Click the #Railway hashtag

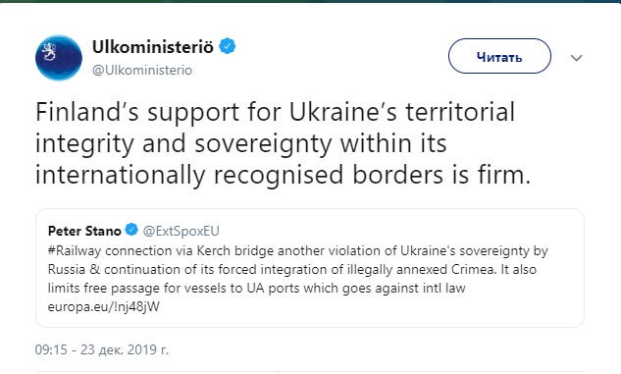coord(75,250)
